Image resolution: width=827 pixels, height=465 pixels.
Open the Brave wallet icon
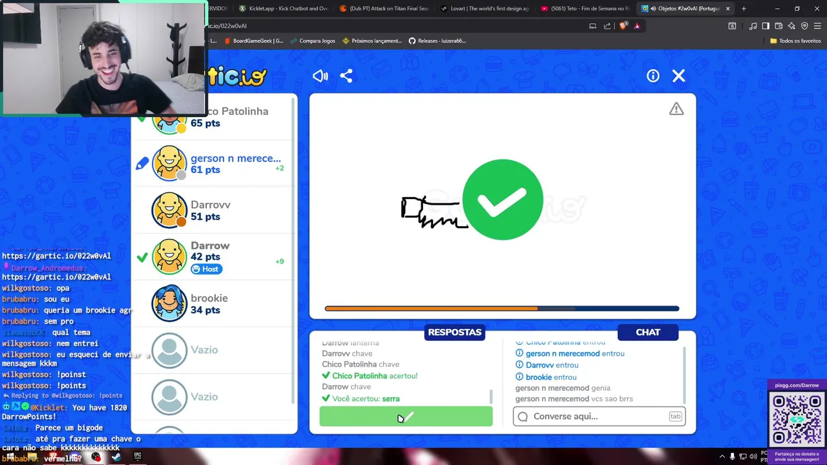(x=779, y=26)
